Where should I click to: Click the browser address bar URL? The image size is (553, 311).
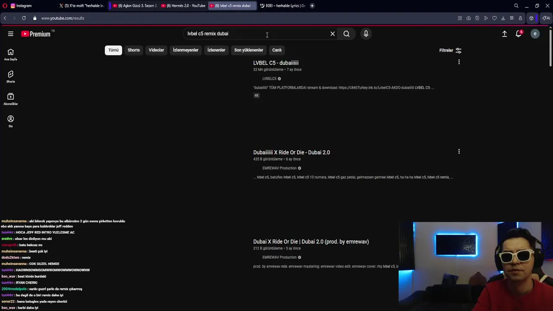coord(63,18)
